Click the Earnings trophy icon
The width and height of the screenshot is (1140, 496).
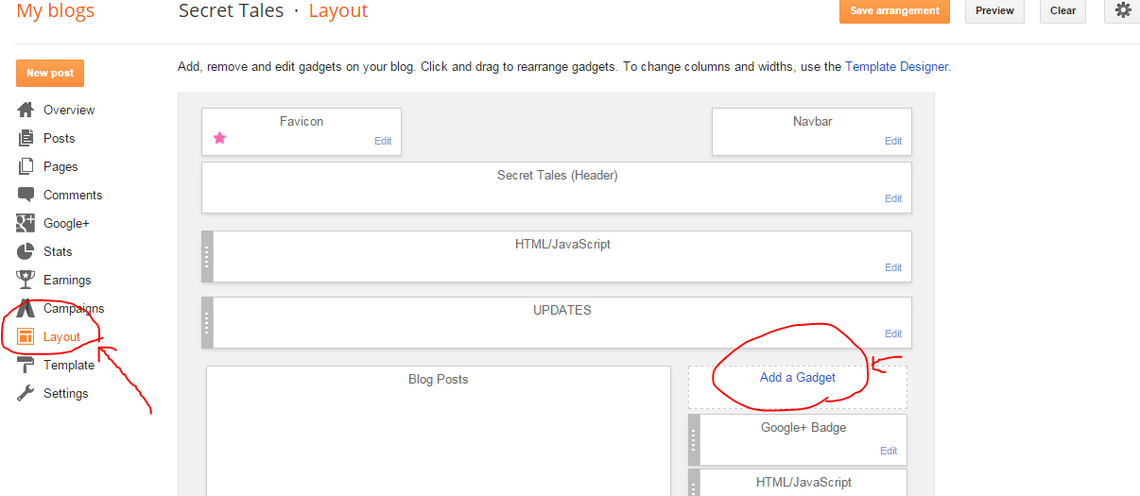(x=26, y=280)
